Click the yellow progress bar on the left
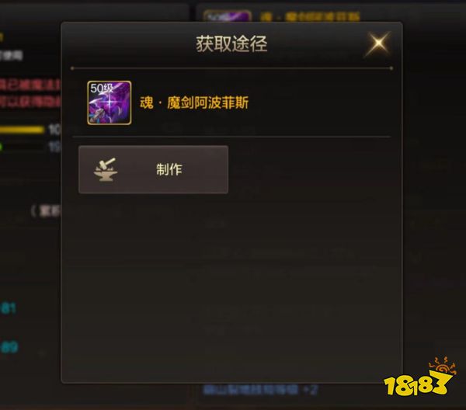 [x=22, y=130]
